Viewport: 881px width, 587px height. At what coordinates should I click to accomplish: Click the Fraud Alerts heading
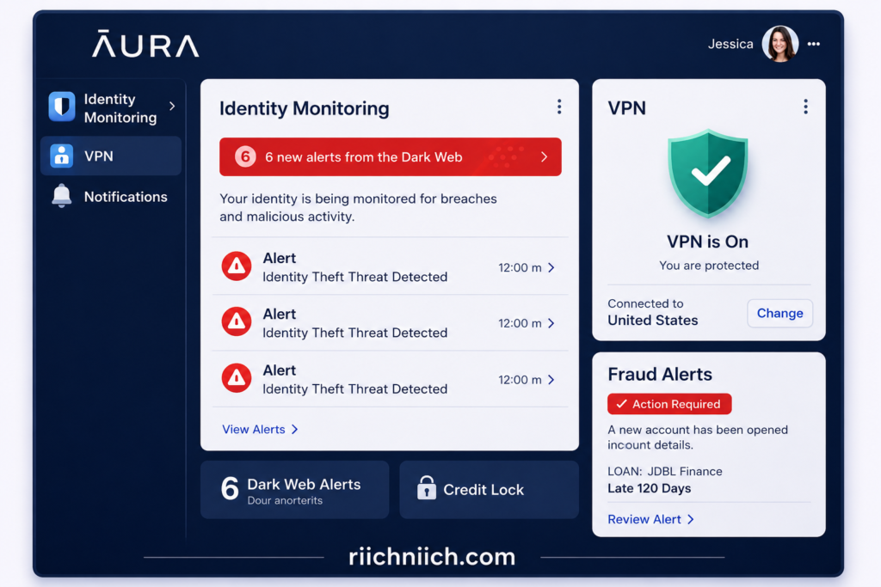660,375
